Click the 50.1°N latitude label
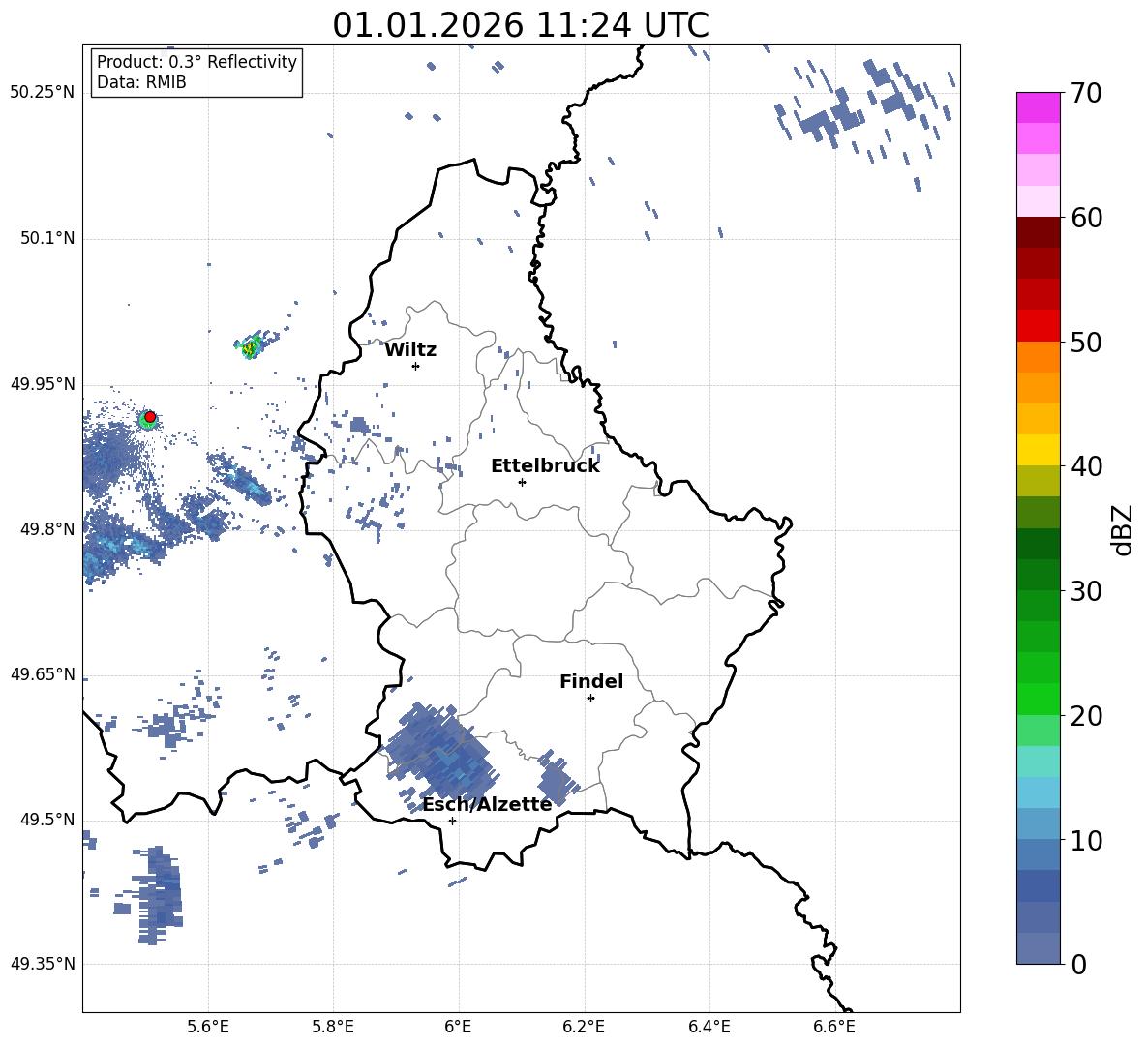Image resolution: width=1146 pixels, height=1046 pixels. 46,238
